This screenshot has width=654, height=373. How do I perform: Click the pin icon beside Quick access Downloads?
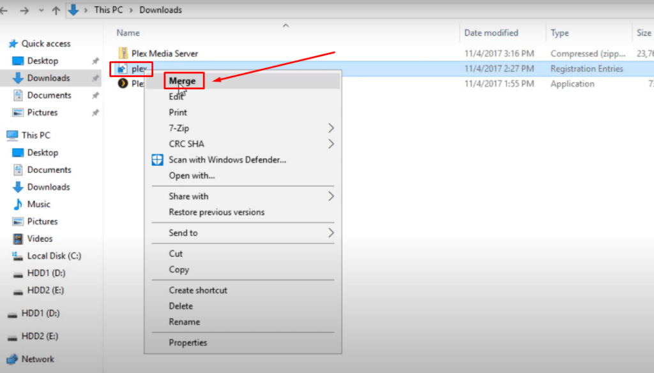click(x=96, y=78)
